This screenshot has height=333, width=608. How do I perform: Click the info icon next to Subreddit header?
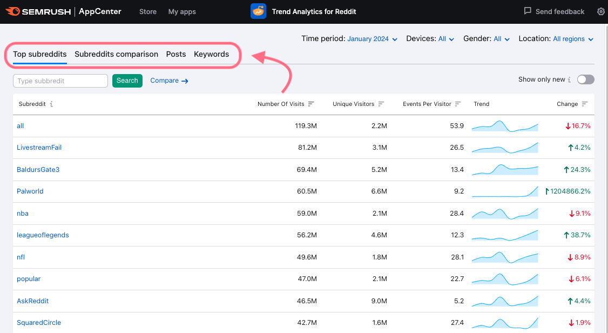tap(51, 104)
